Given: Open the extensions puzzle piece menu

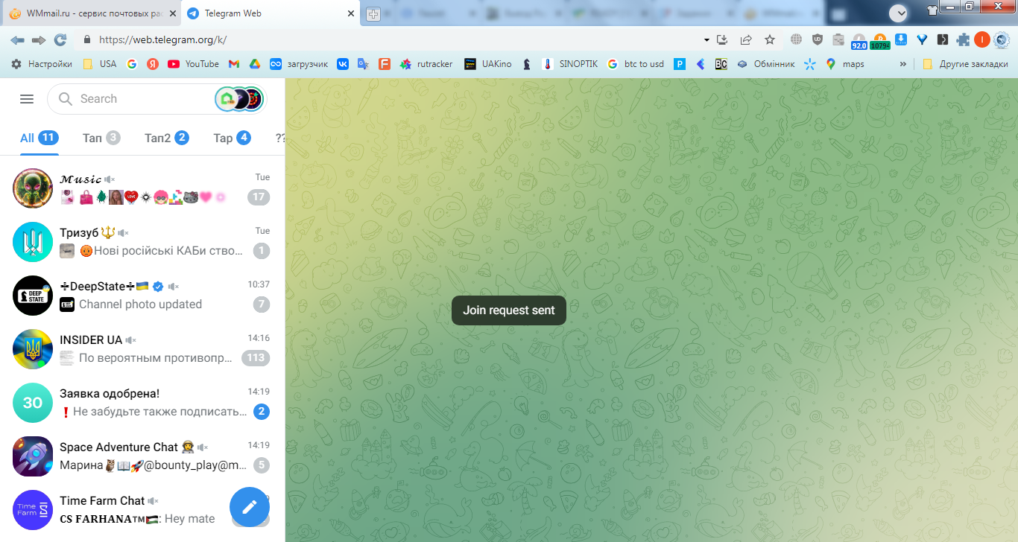Looking at the screenshot, I should click(x=964, y=39).
